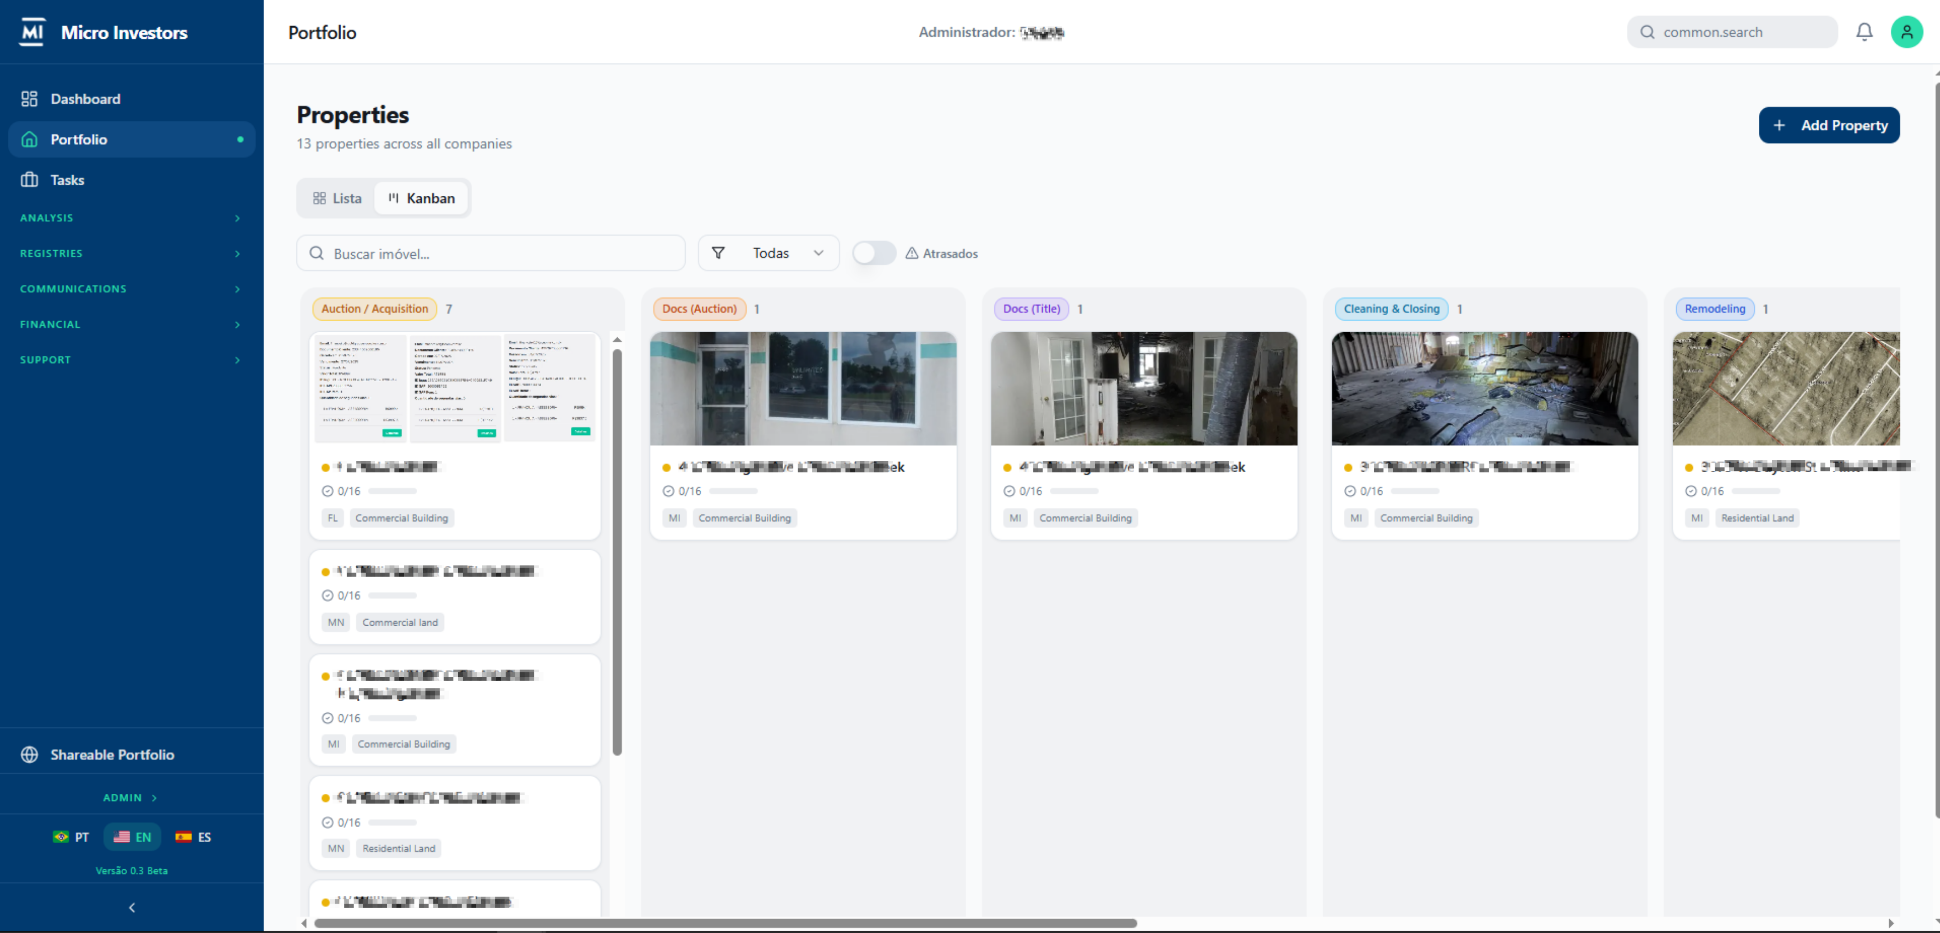Click the Commercial land tag
This screenshot has width=1940, height=933.
[x=400, y=622]
